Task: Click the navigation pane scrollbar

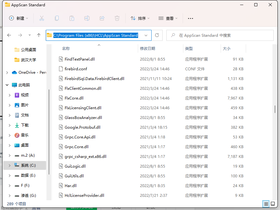Action: point(49,132)
